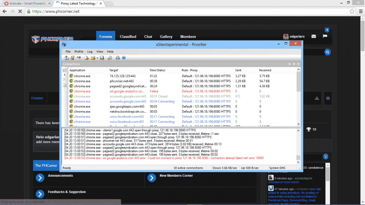Open the View menu
This screenshot has height=205, width=365.
click(100, 52)
